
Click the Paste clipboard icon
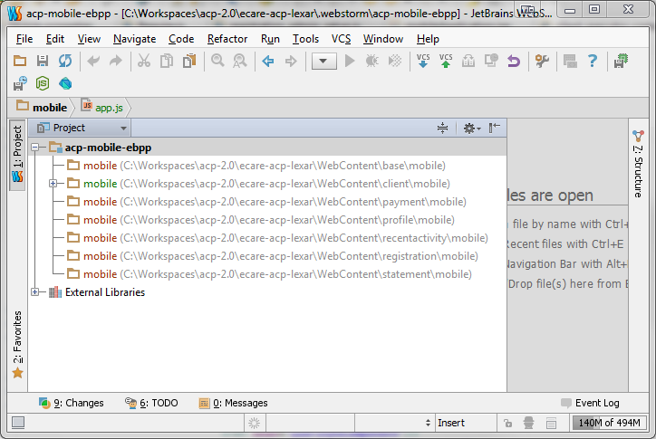[x=189, y=61]
